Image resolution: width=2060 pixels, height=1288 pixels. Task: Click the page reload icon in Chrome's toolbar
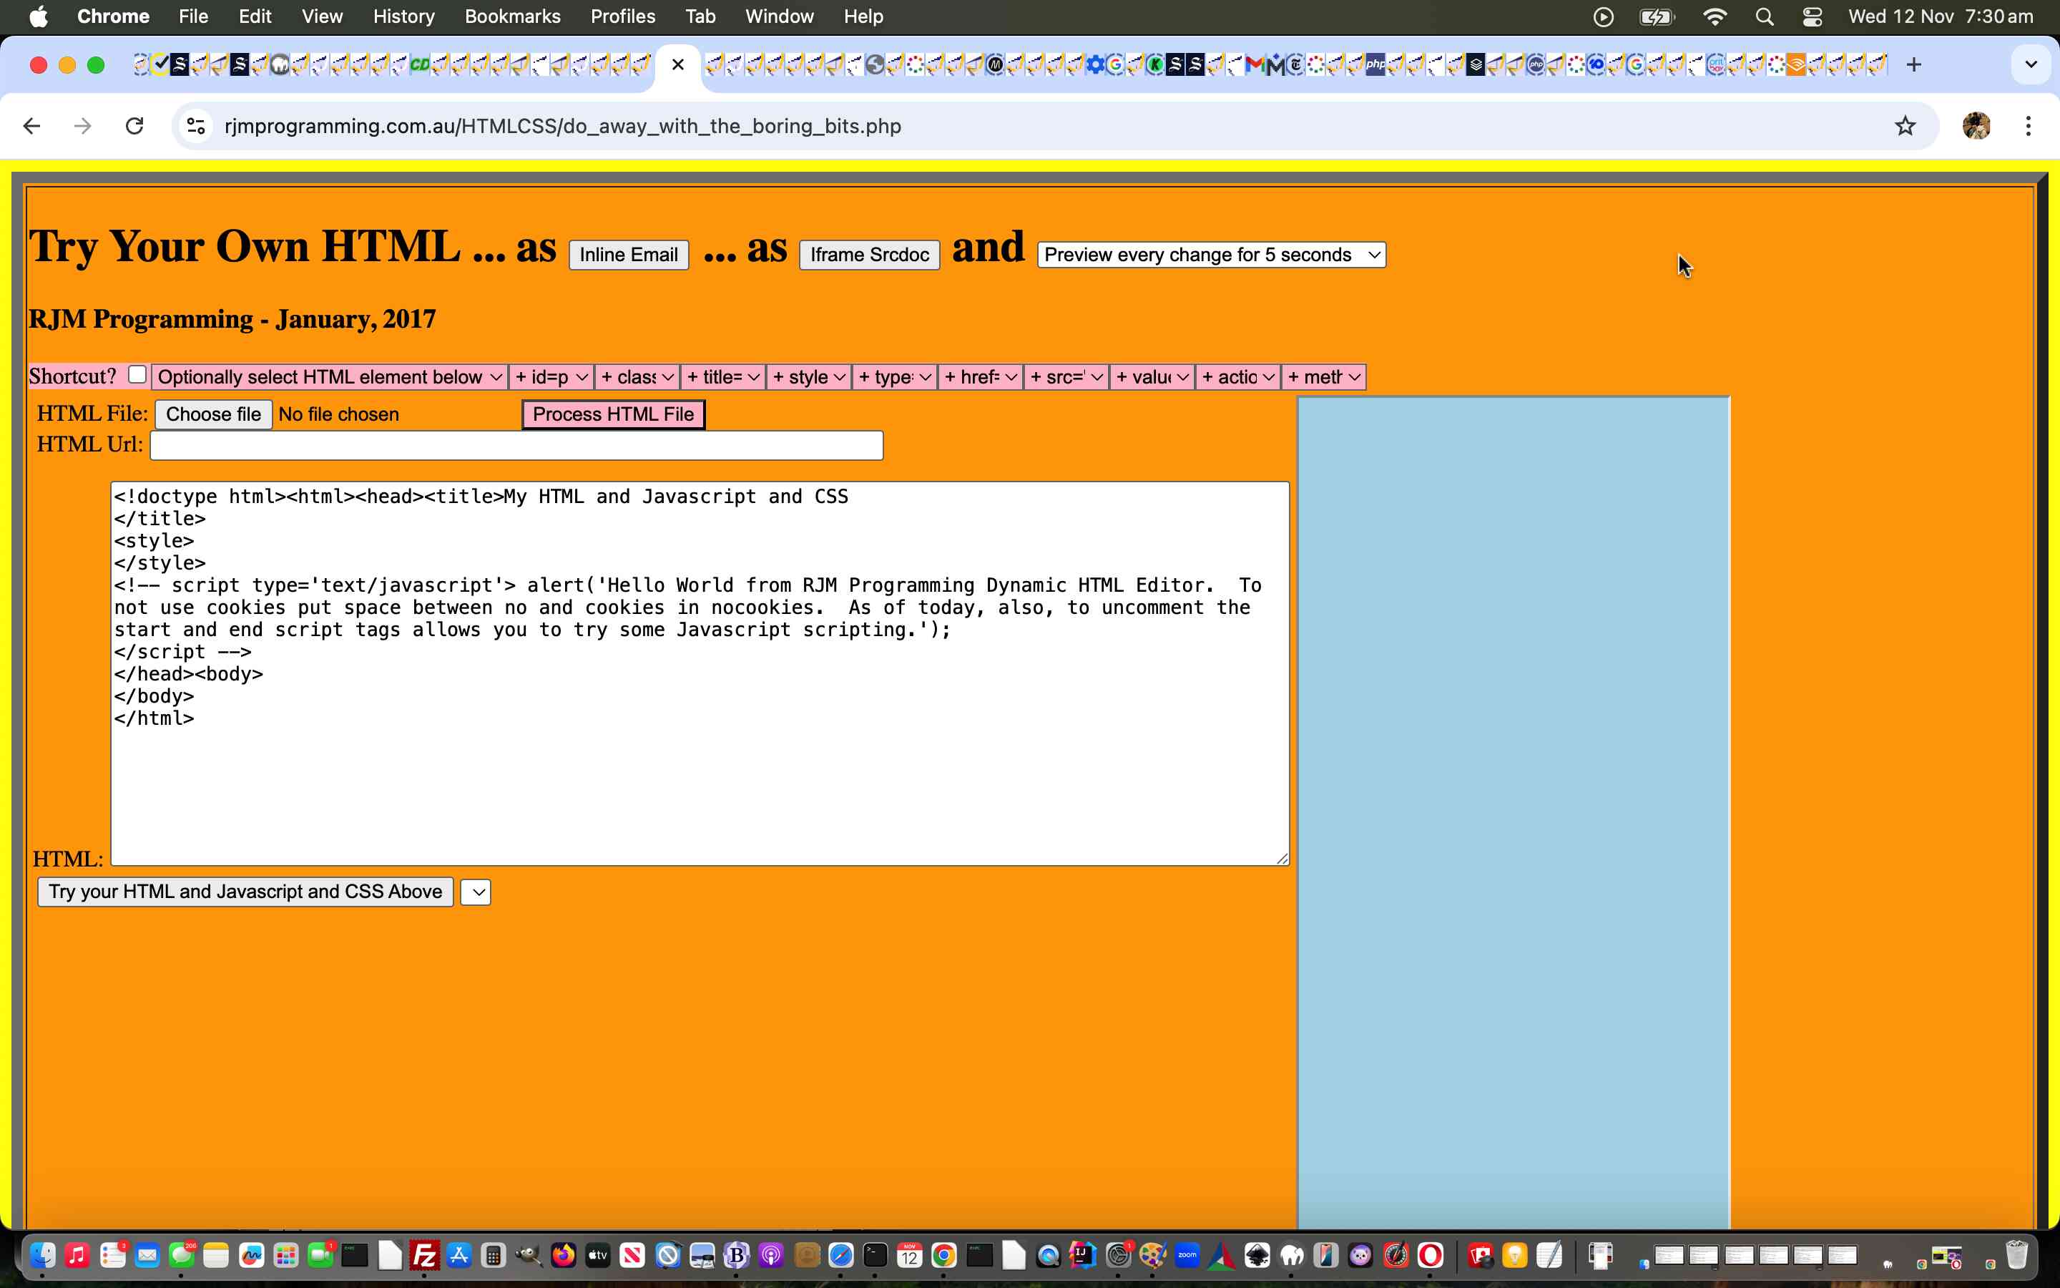point(134,125)
